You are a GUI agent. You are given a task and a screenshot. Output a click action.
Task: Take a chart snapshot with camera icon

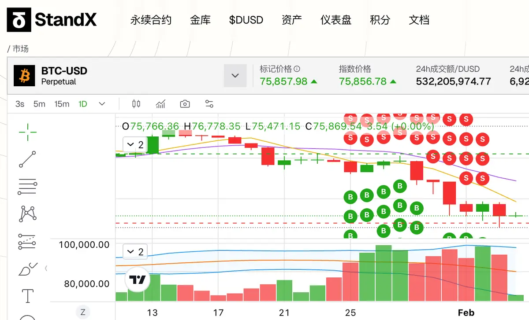(185, 104)
